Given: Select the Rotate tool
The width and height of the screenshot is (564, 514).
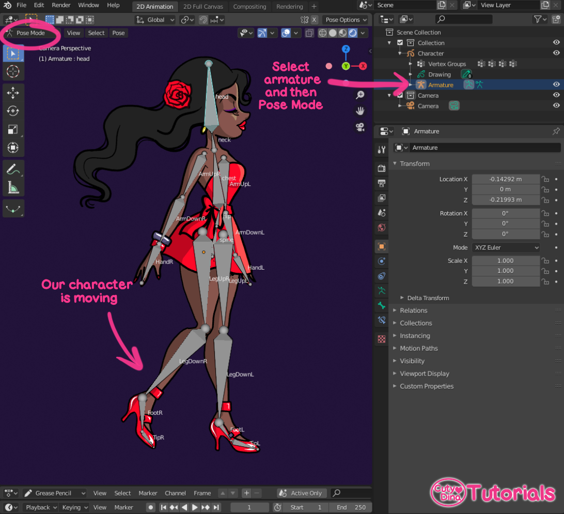Looking at the screenshot, I should pyautogui.click(x=13, y=110).
